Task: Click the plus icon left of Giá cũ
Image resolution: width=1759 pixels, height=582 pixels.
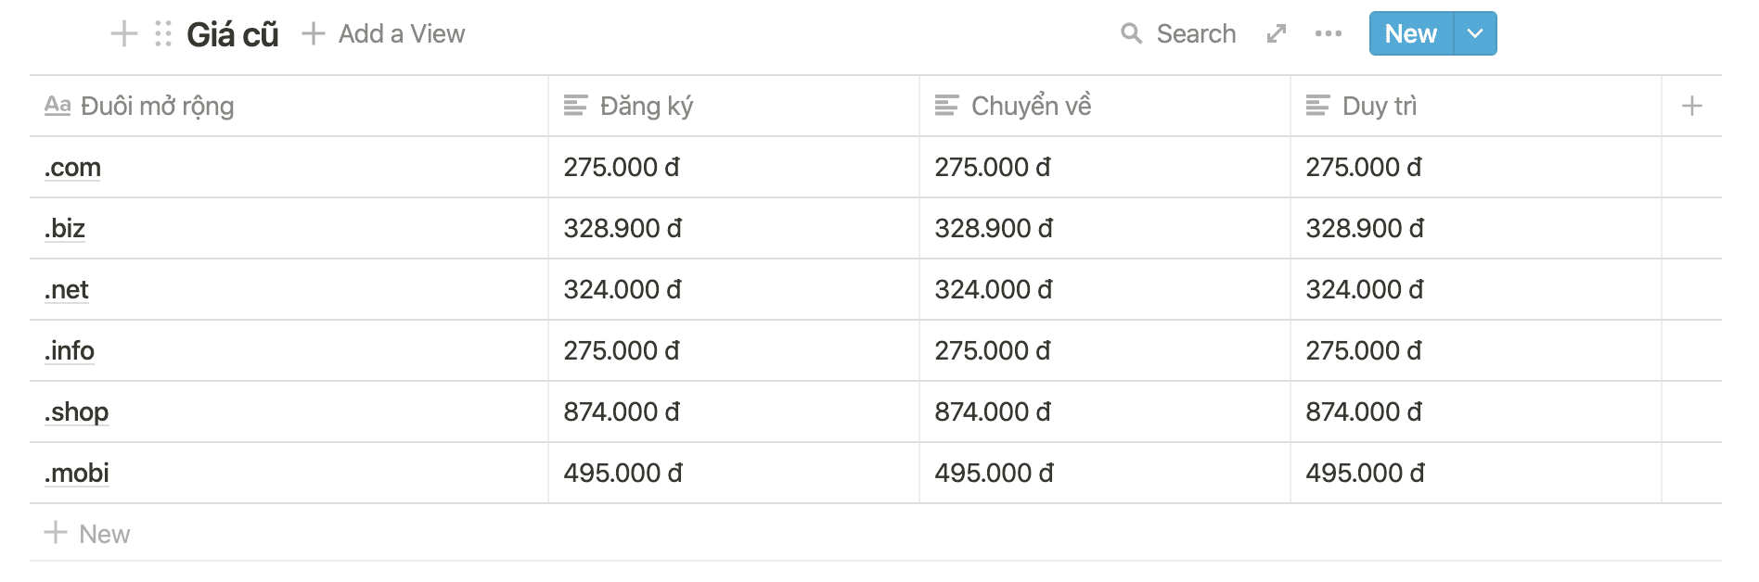Action: (x=123, y=34)
